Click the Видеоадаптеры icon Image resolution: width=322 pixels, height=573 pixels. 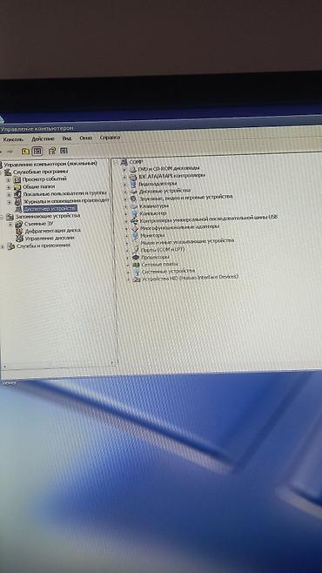coord(134,184)
